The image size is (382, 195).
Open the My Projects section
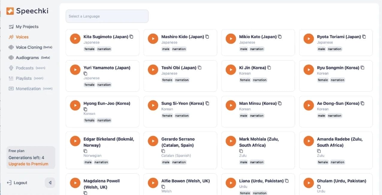pyautogui.click(x=27, y=27)
